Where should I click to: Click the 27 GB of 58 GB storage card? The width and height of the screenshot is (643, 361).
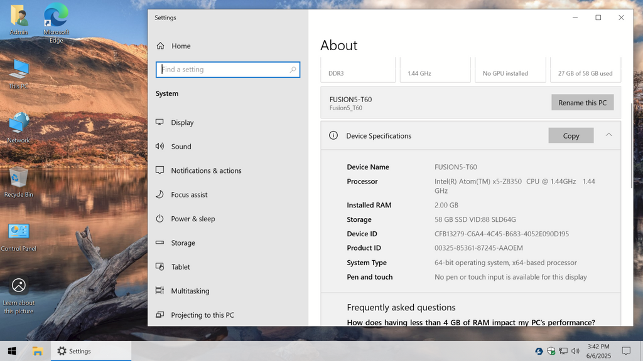tap(585, 70)
